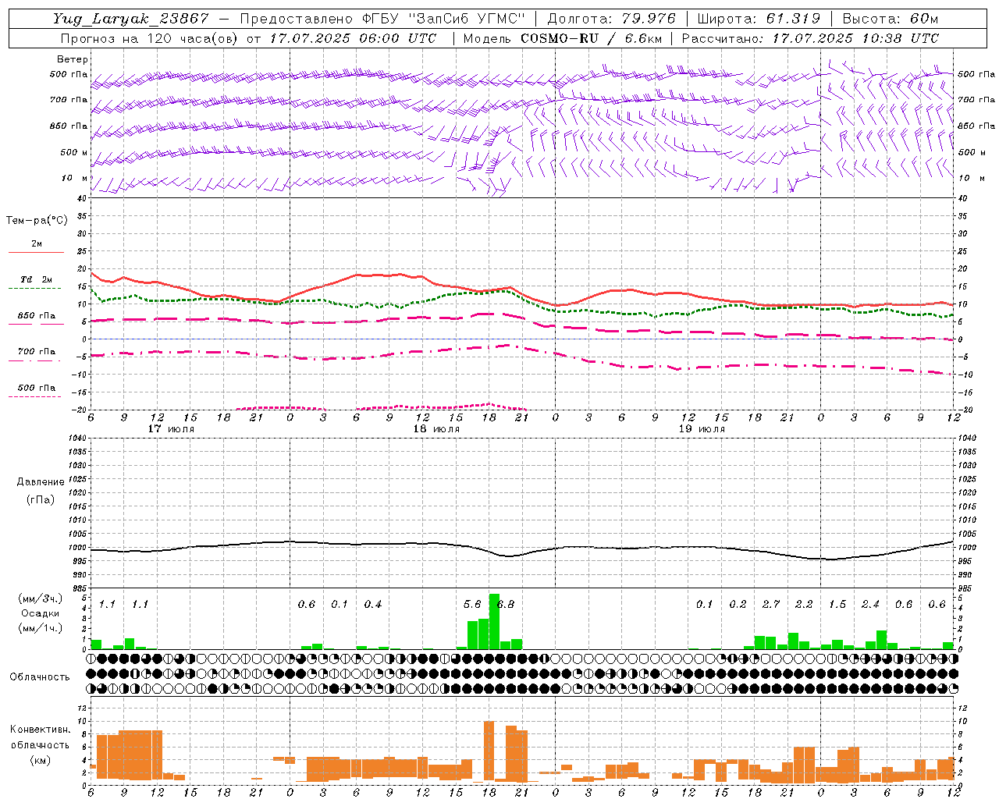This screenshot has width=999, height=799.
Task: Click the tallest orange convective cloud bar
Action: (x=489, y=751)
